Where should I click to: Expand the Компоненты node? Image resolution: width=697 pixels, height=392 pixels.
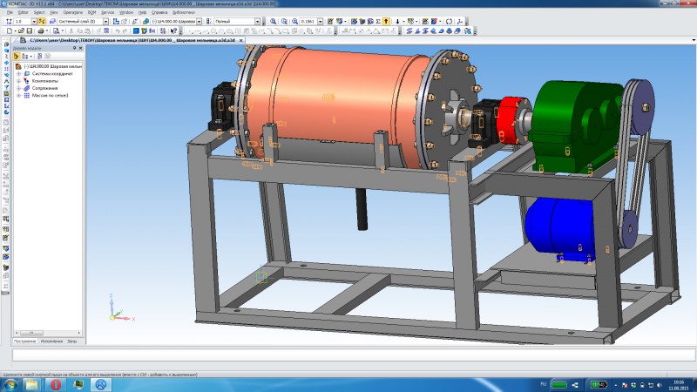coord(18,81)
